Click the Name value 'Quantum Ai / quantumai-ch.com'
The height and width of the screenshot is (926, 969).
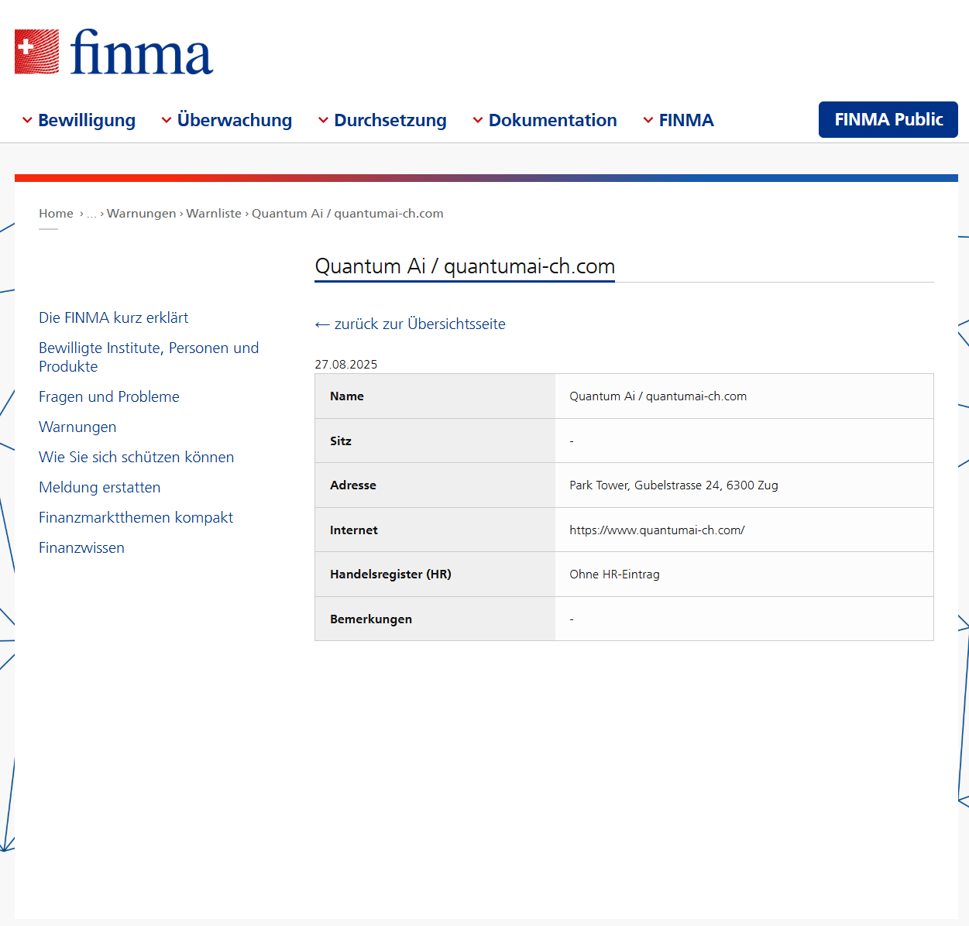coord(658,396)
